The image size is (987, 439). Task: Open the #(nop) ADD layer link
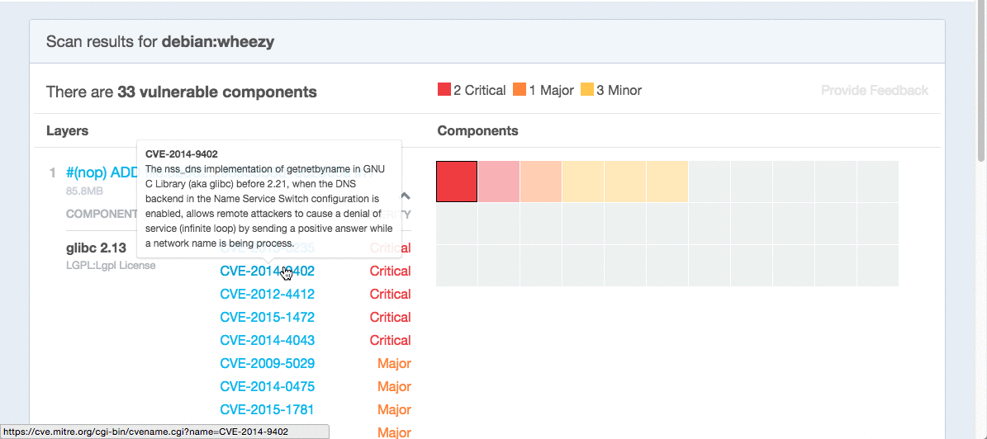[x=101, y=172]
